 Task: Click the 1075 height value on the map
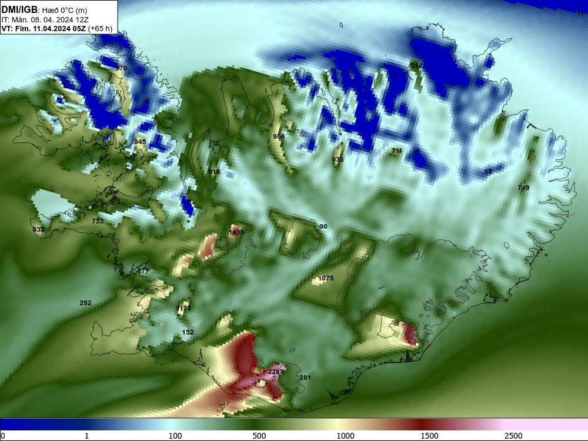click(x=326, y=278)
